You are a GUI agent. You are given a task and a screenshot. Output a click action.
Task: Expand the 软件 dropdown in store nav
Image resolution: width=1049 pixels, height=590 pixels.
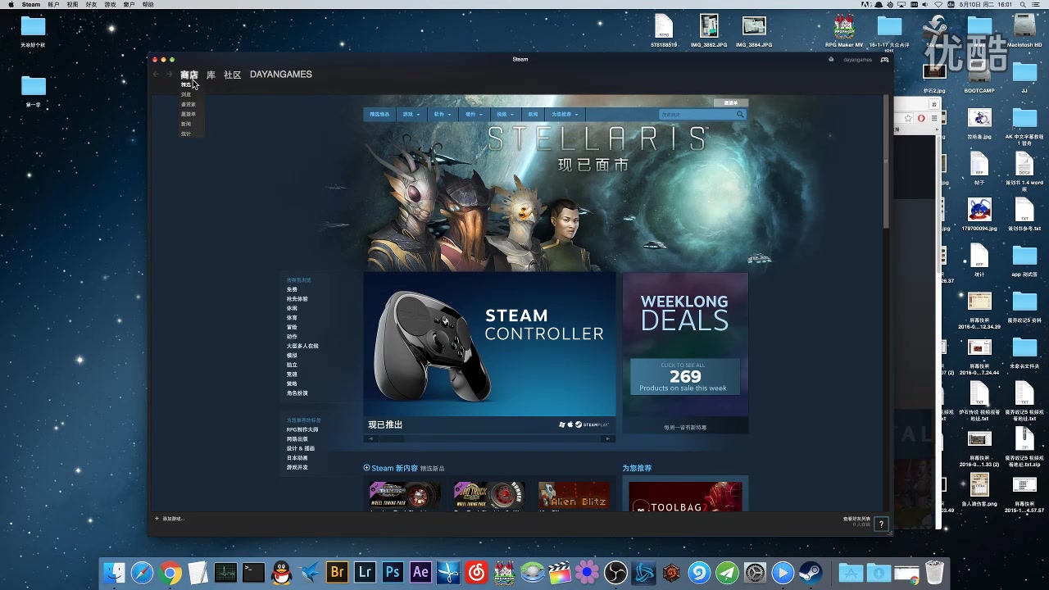pos(442,115)
